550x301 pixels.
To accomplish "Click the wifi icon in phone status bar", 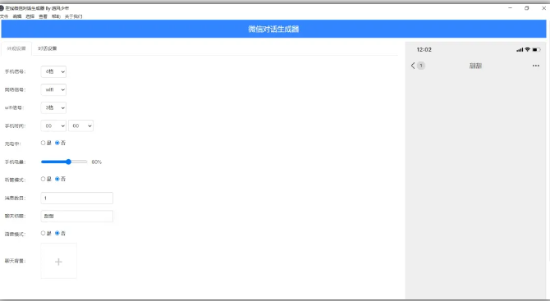I will (x=527, y=50).
